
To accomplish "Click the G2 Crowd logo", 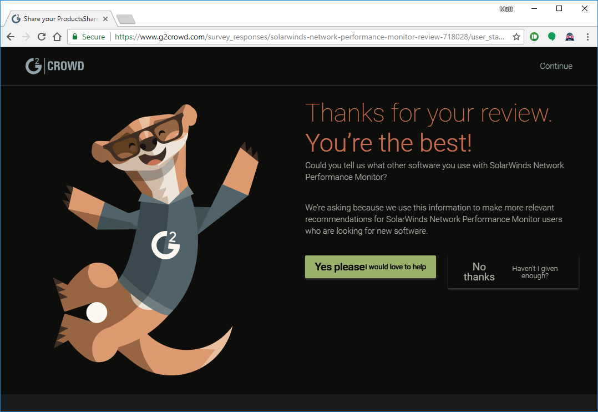I will [x=54, y=66].
